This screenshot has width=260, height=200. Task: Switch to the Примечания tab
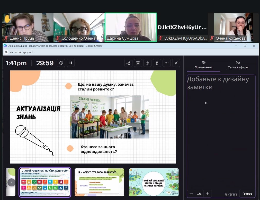(x=203, y=65)
